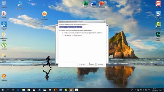
Task: Switch to the green Camtasia taskbar icon
Action: (66, 90)
